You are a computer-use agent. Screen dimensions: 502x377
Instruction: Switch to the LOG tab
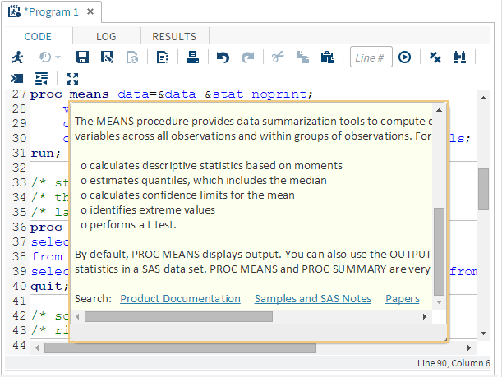[x=106, y=36]
